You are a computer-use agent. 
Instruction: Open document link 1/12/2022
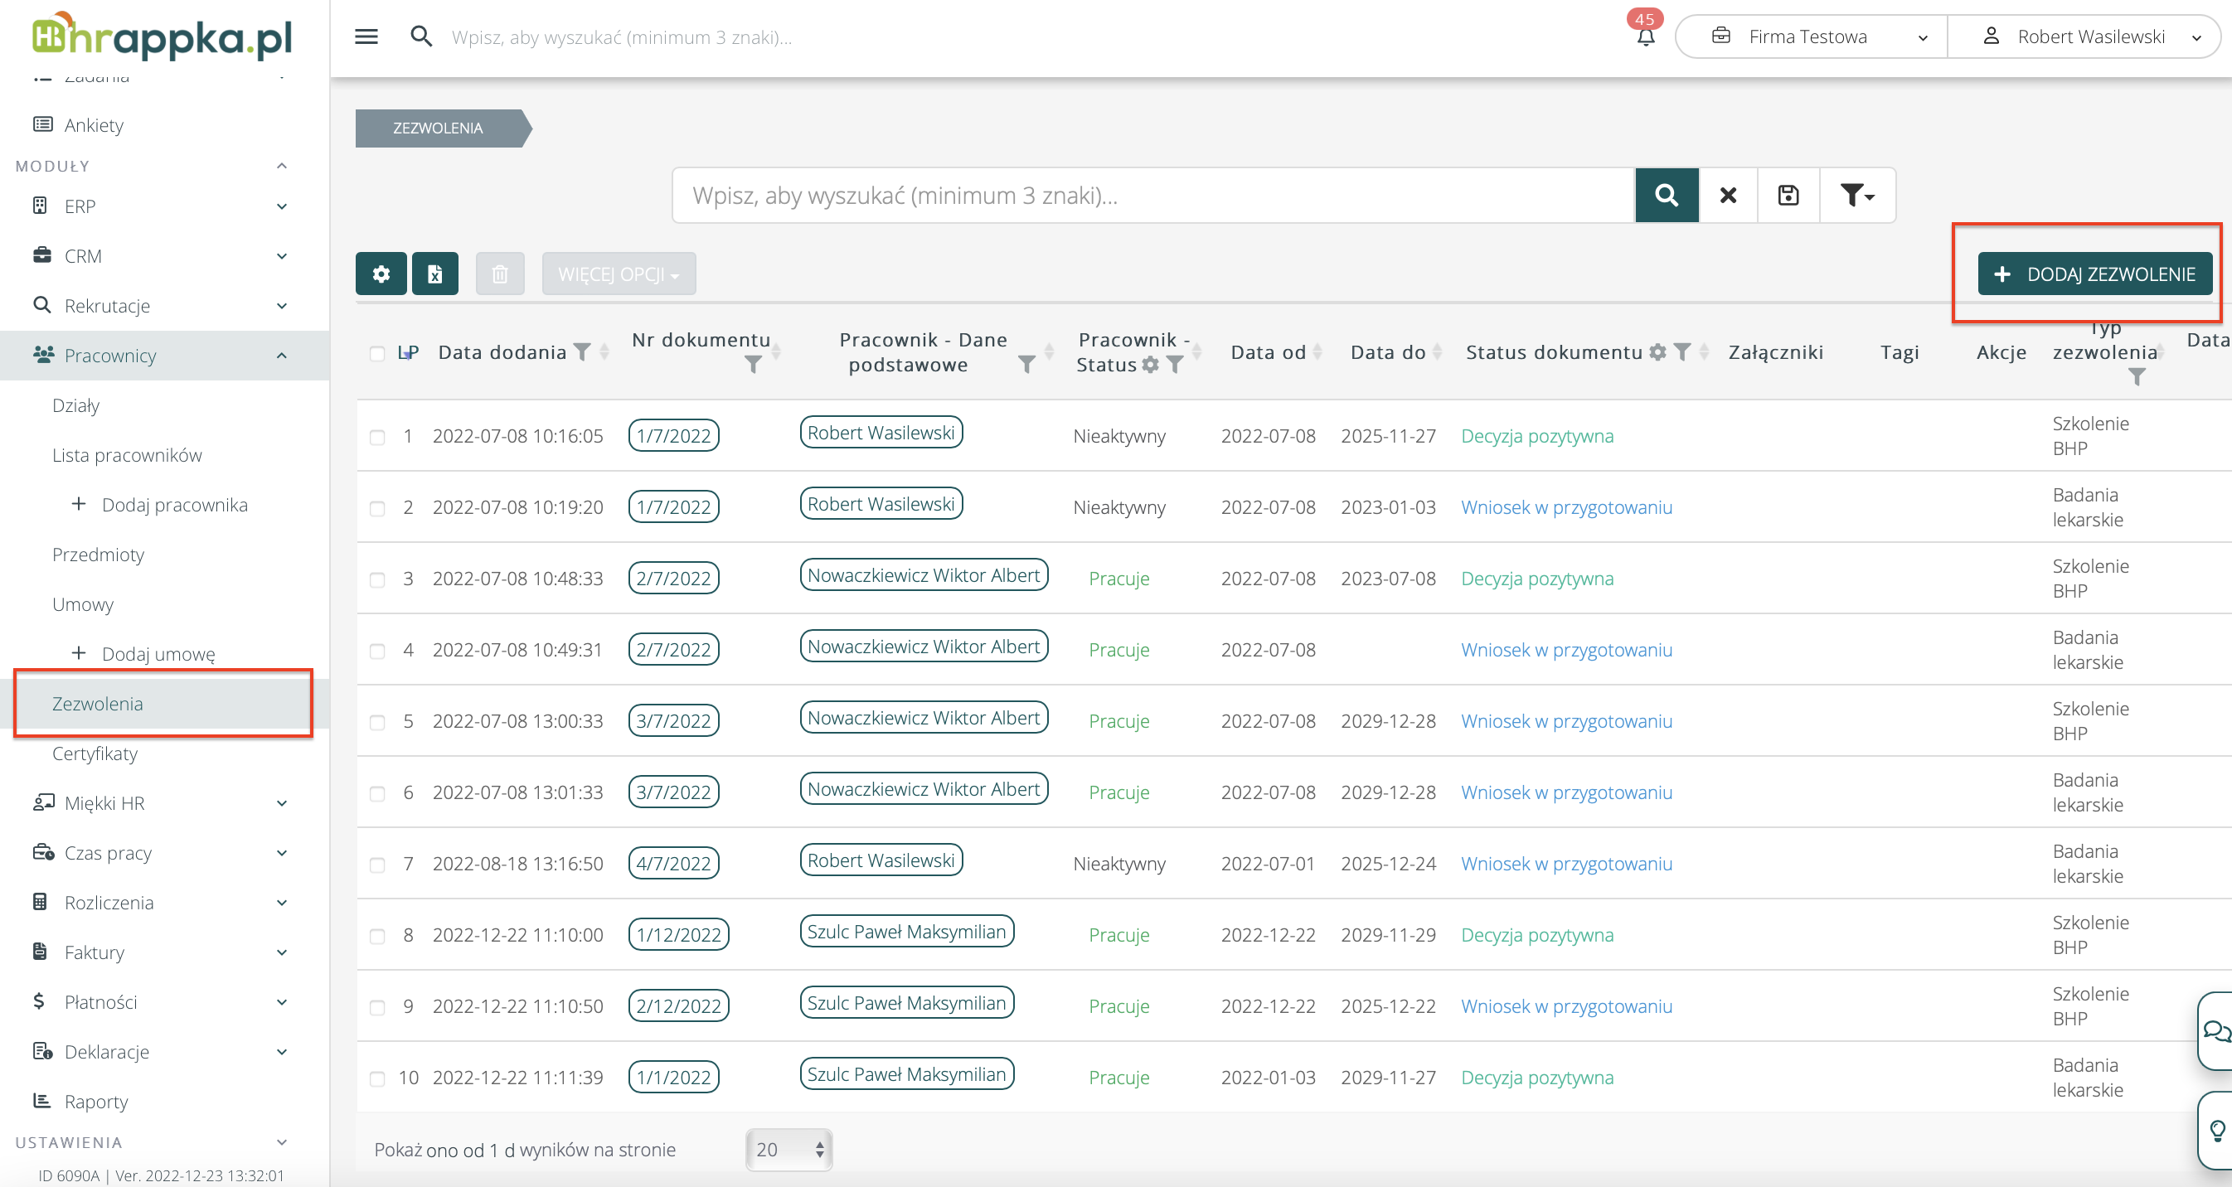678,935
